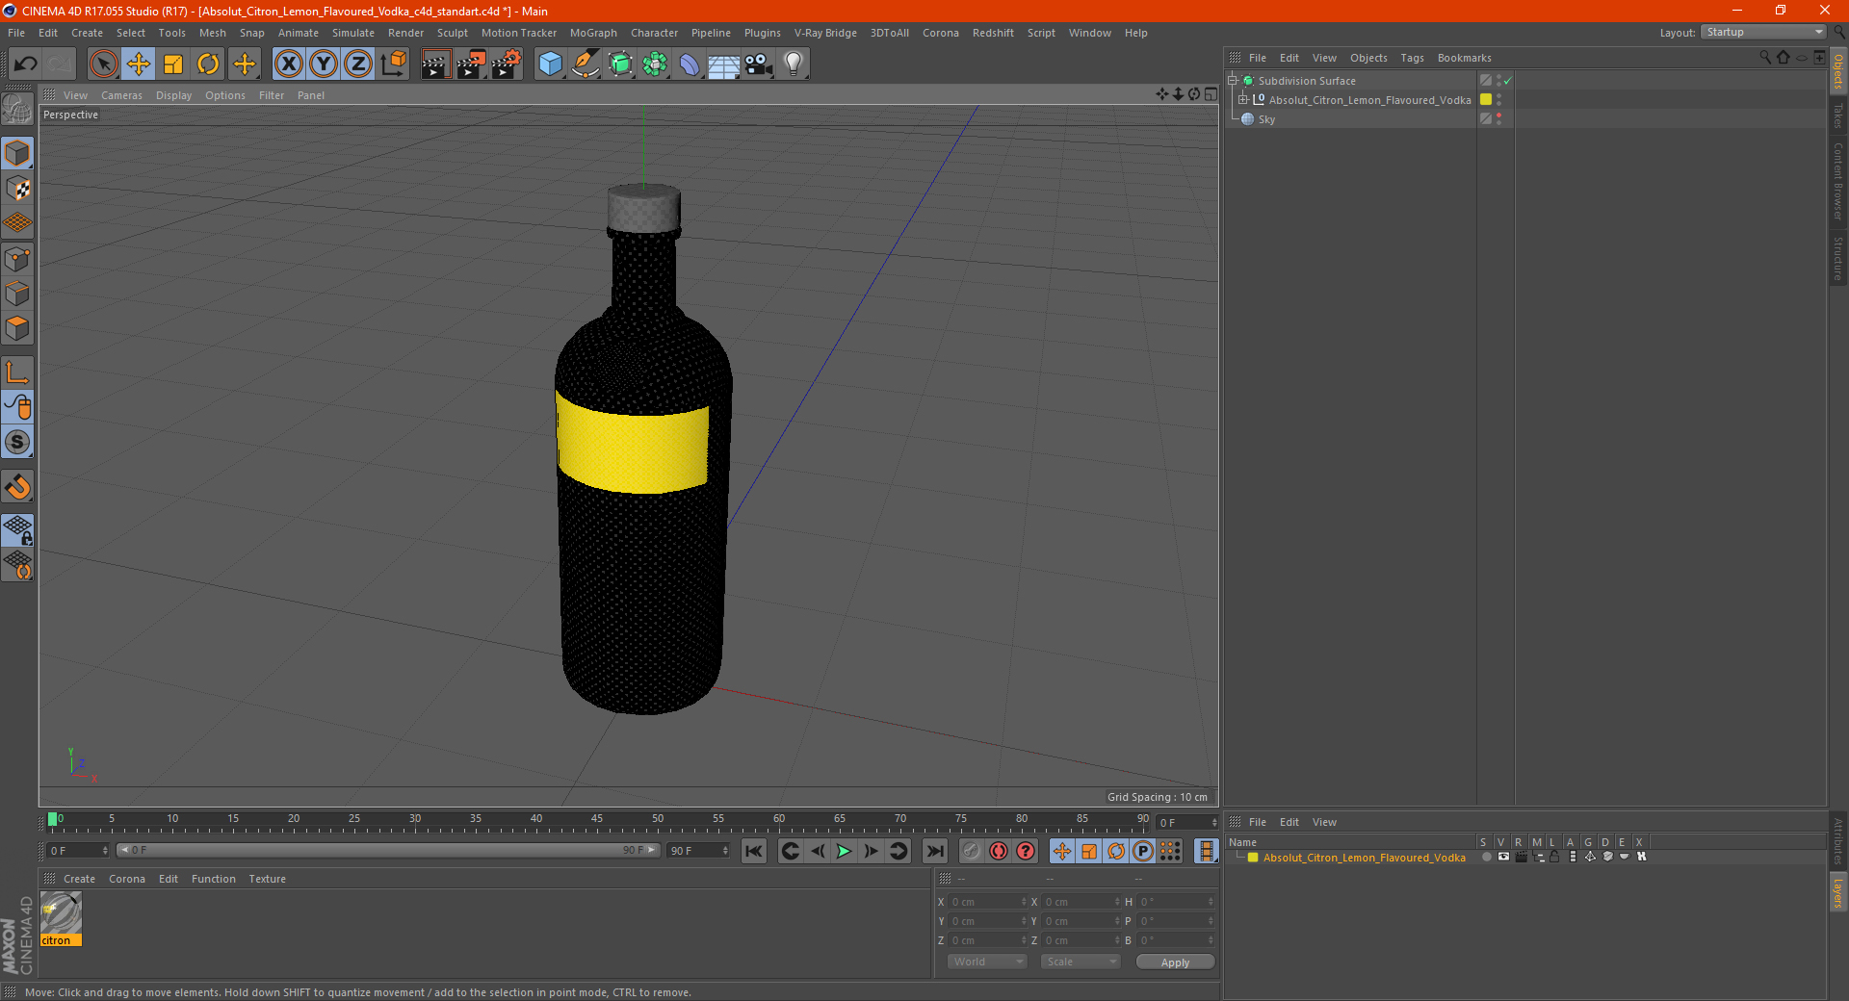Toggle coordinate system icon
The image size is (1849, 1001).
pyautogui.click(x=394, y=64)
